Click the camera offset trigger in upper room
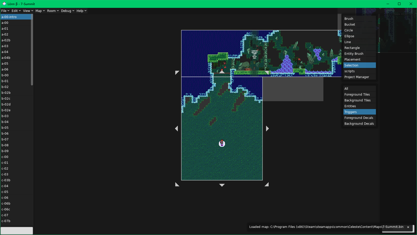 pyautogui.click(x=254, y=53)
